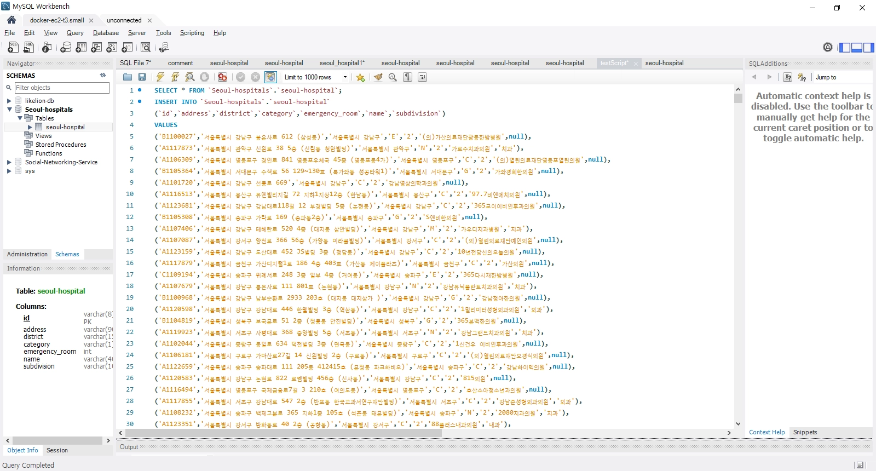Expand the Social-Networking-Service schema
Viewport: 876px width, 471px height.
(x=9, y=162)
